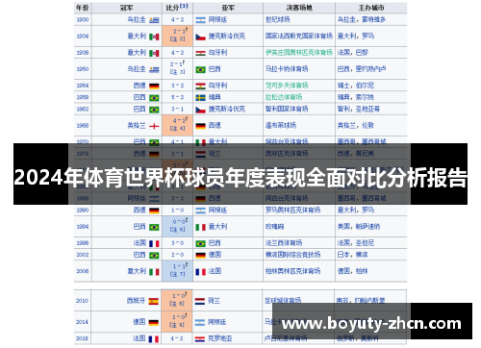481x348 pixels.
Task: Open the 1934 year link
Action: (x=83, y=37)
